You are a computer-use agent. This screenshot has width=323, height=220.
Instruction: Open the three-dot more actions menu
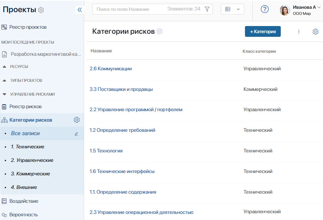pyautogui.click(x=299, y=31)
